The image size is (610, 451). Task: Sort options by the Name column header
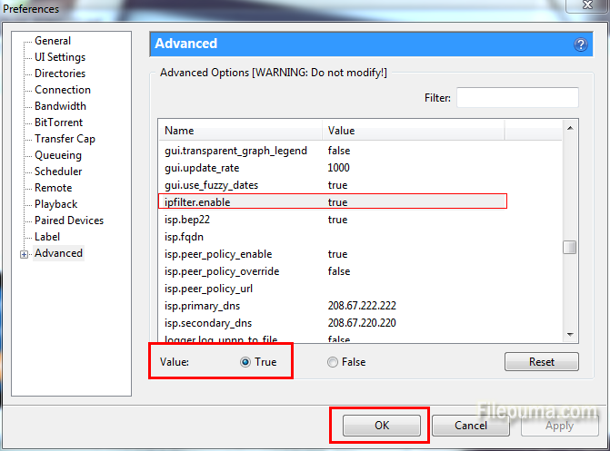click(x=239, y=131)
